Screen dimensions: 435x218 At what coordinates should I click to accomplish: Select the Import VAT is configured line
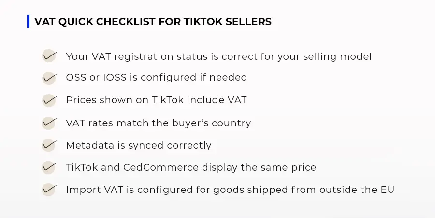click(230, 190)
